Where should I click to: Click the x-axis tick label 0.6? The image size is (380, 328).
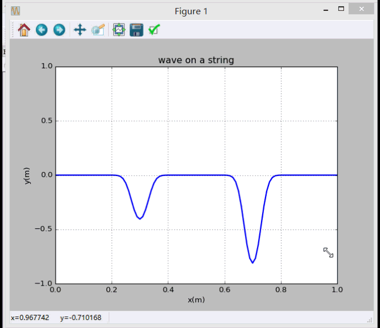coord(225,290)
